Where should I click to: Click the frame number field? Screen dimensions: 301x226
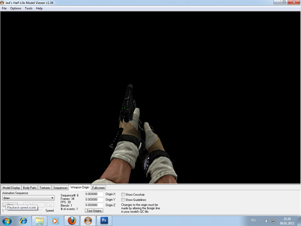click(x=39, y=205)
